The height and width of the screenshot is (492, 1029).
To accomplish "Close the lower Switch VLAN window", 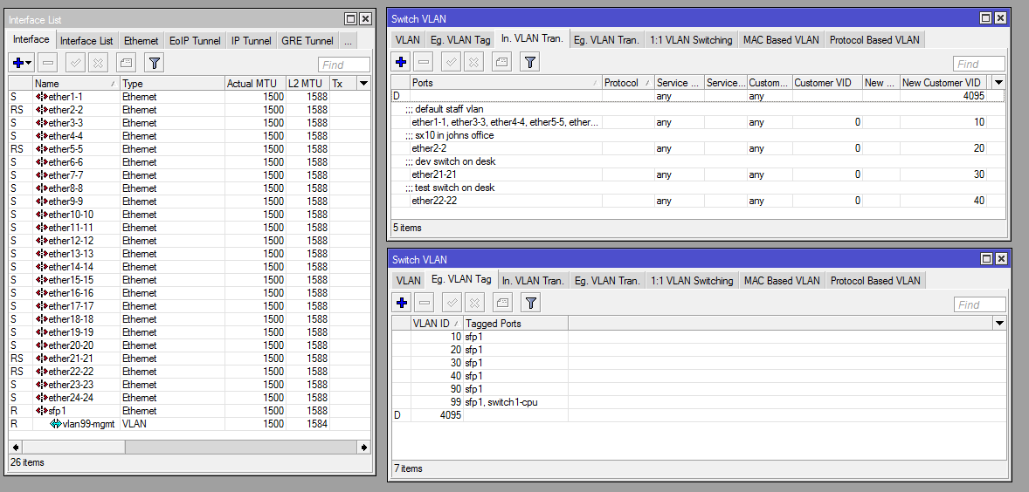I will pos(1001,259).
